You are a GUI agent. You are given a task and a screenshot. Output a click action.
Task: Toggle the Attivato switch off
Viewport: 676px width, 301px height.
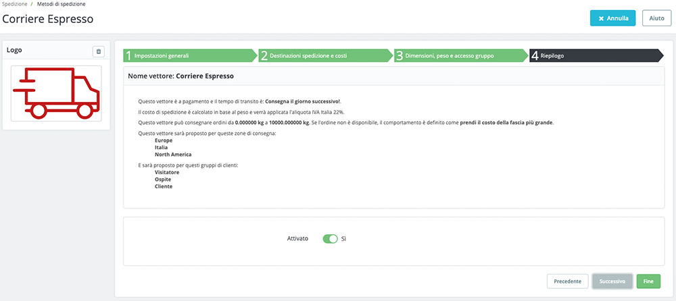click(x=331, y=238)
